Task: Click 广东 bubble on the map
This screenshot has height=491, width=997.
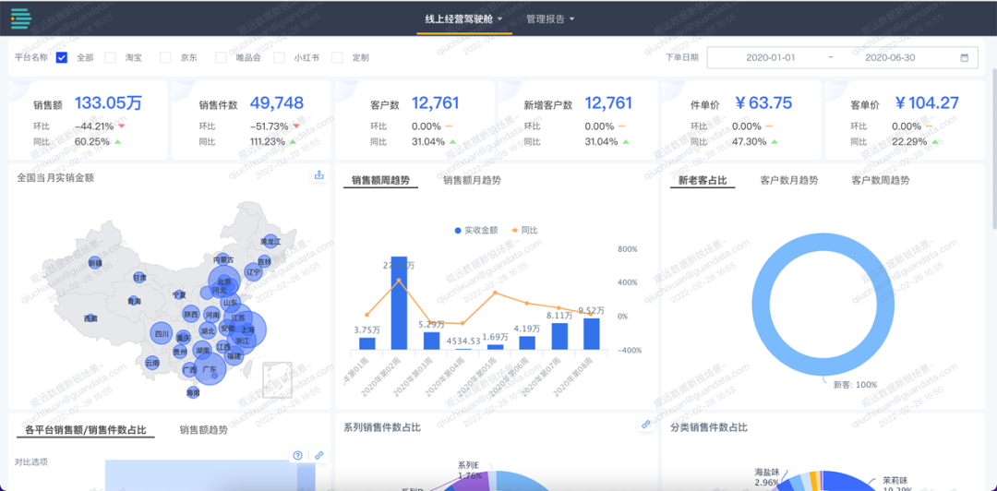Action: [210, 368]
